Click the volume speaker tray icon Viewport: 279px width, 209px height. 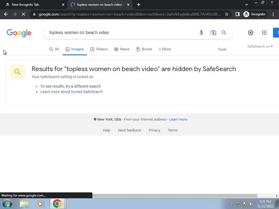251,204
